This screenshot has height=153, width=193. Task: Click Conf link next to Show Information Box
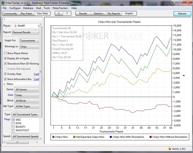click(36, 79)
